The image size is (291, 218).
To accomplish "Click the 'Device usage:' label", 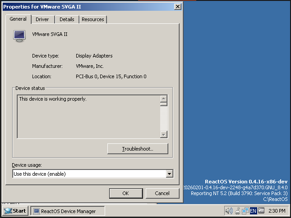I will tap(27, 165).
